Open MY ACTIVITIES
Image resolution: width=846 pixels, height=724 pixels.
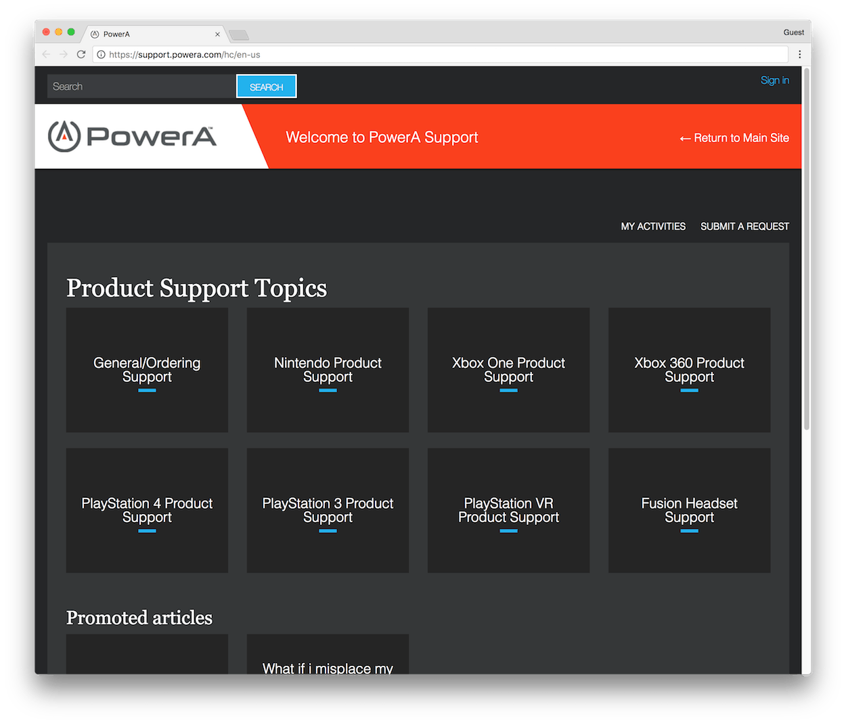[x=653, y=226]
